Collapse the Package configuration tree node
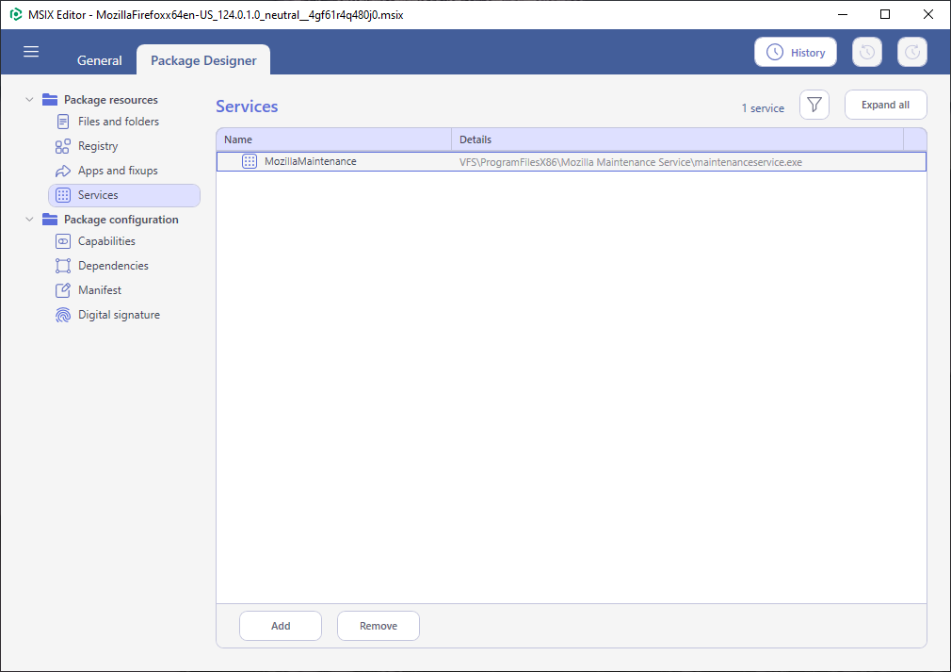This screenshot has height=672, width=951. 29,220
